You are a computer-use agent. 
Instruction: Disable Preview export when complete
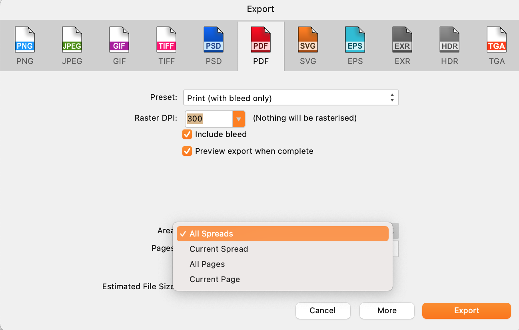(x=187, y=151)
